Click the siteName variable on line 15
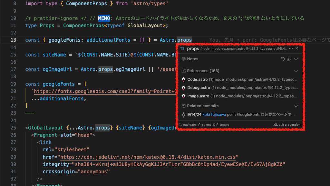This screenshot has width=330, height=186. click(x=54, y=55)
